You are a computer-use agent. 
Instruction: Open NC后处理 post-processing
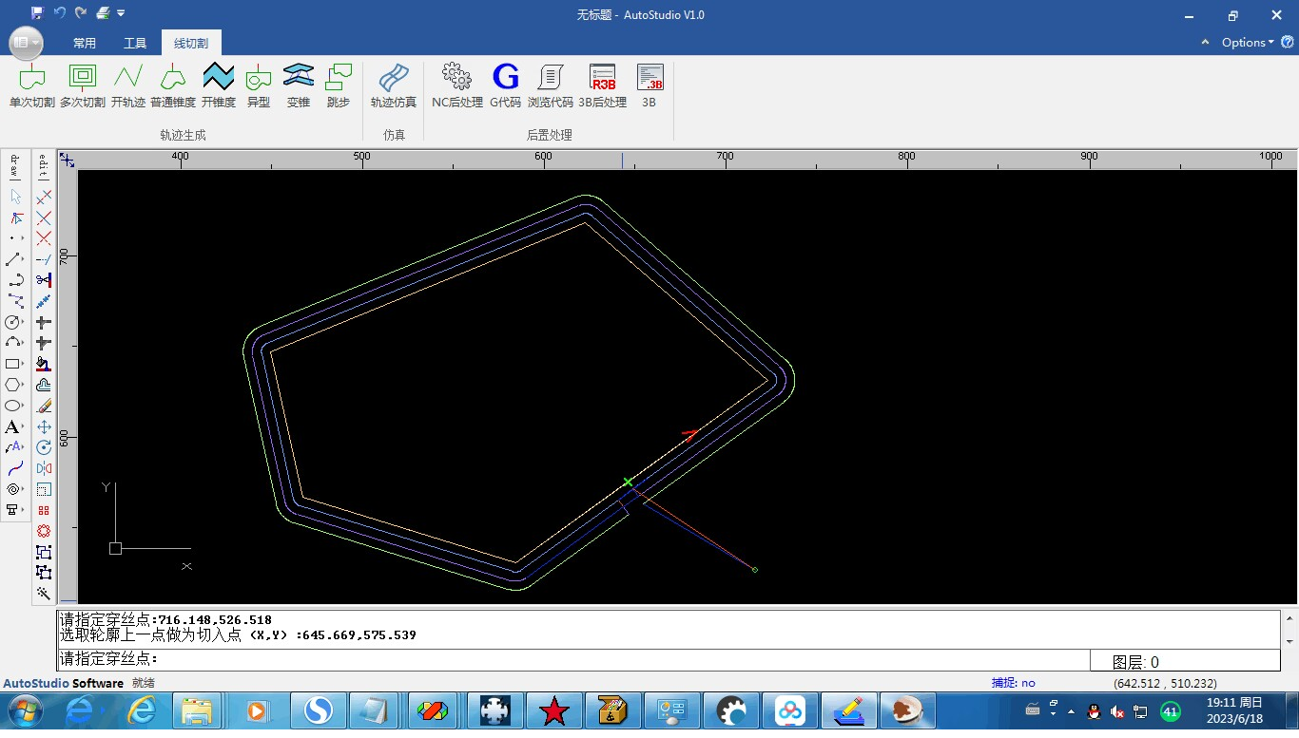[457, 85]
